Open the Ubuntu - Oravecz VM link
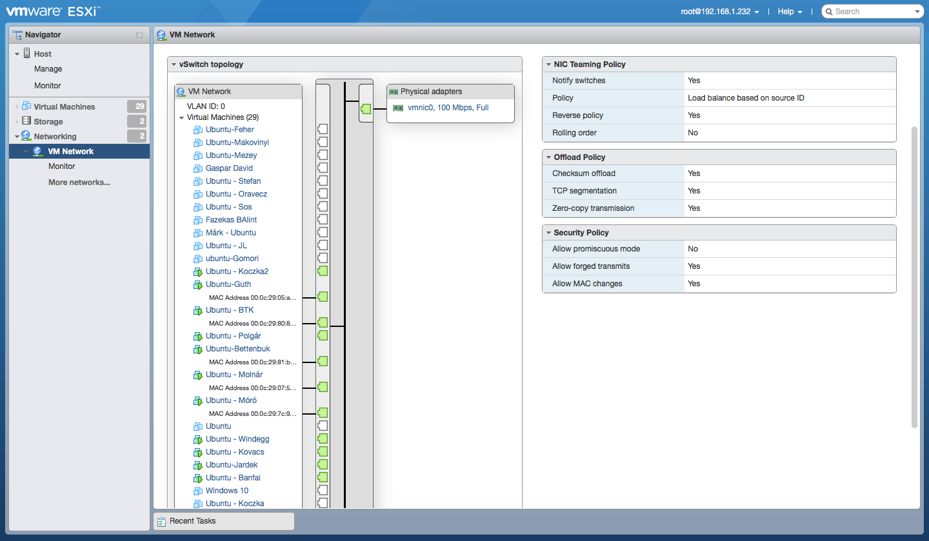 237,194
